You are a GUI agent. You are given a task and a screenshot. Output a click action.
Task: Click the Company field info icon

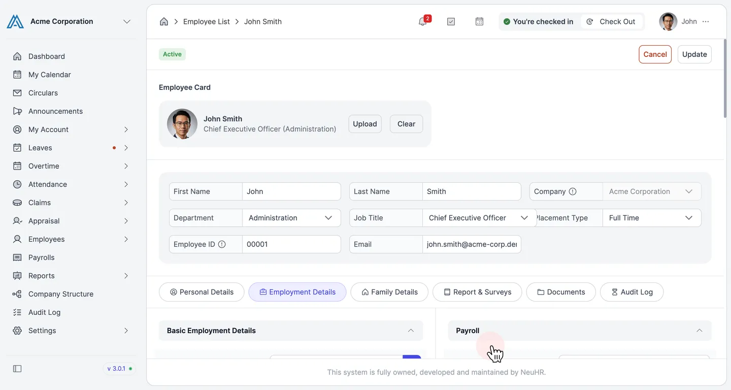point(573,191)
